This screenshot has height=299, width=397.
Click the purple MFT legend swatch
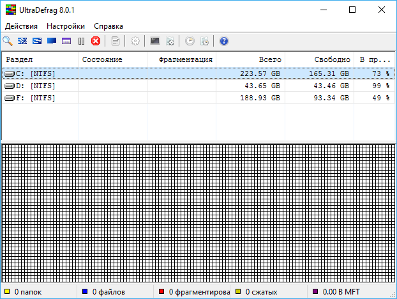click(315, 291)
